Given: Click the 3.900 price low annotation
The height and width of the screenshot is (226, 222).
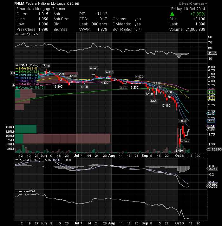Looking at the screenshot, I should [59, 86].
